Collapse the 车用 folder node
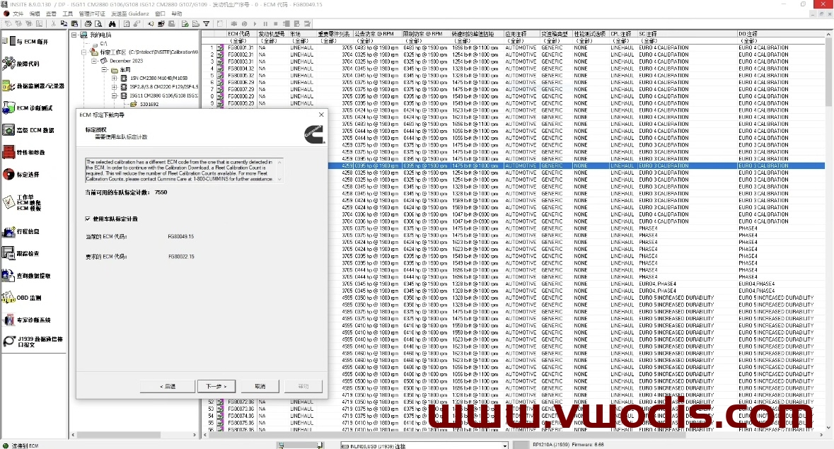Screen dimensions: 834x449 [x=104, y=69]
